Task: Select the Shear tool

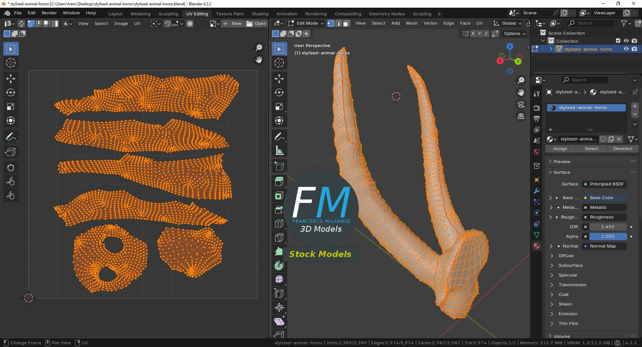Action: pyautogui.click(x=279, y=322)
